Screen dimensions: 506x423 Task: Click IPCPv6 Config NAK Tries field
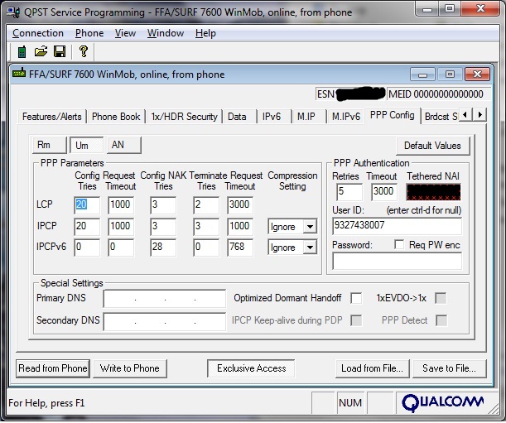pos(163,248)
